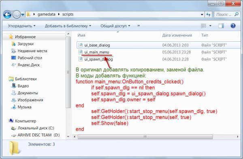Image resolution: width=243 pixels, height=159 pixels.
Task: Click the ui_spawn_dialog file icon
Action: coord(81,59)
